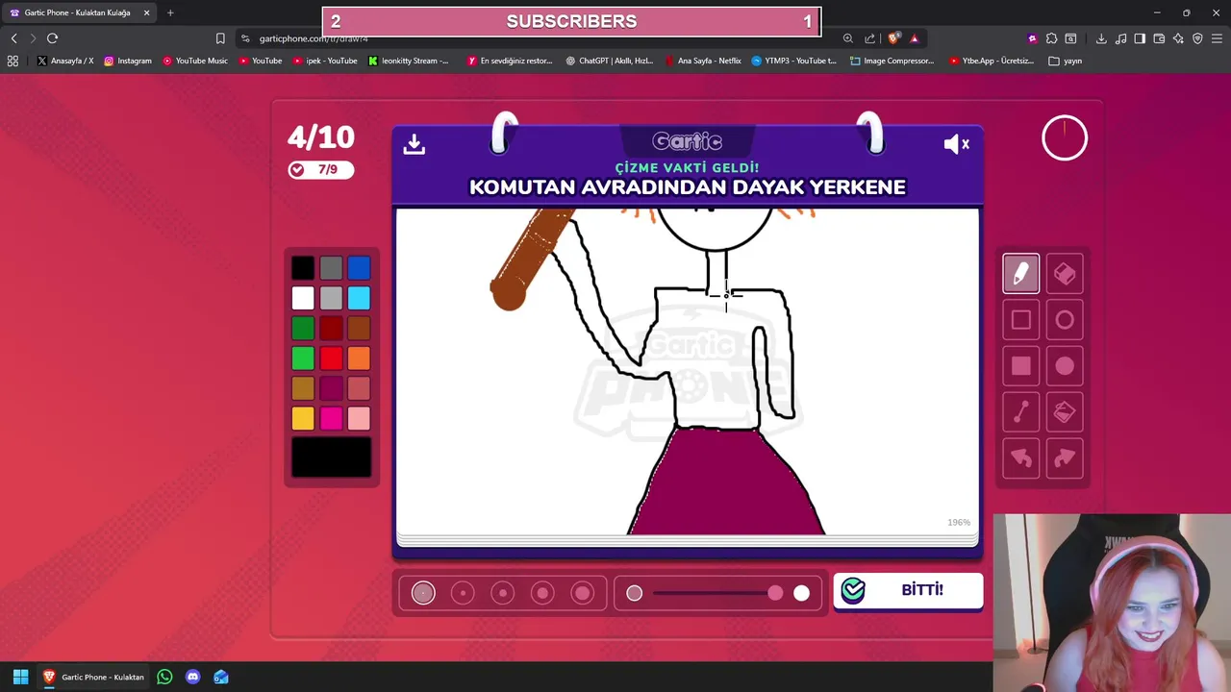The height and width of the screenshot is (692, 1231).
Task: Pick the brown color swatch
Action: tap(359, 329)
